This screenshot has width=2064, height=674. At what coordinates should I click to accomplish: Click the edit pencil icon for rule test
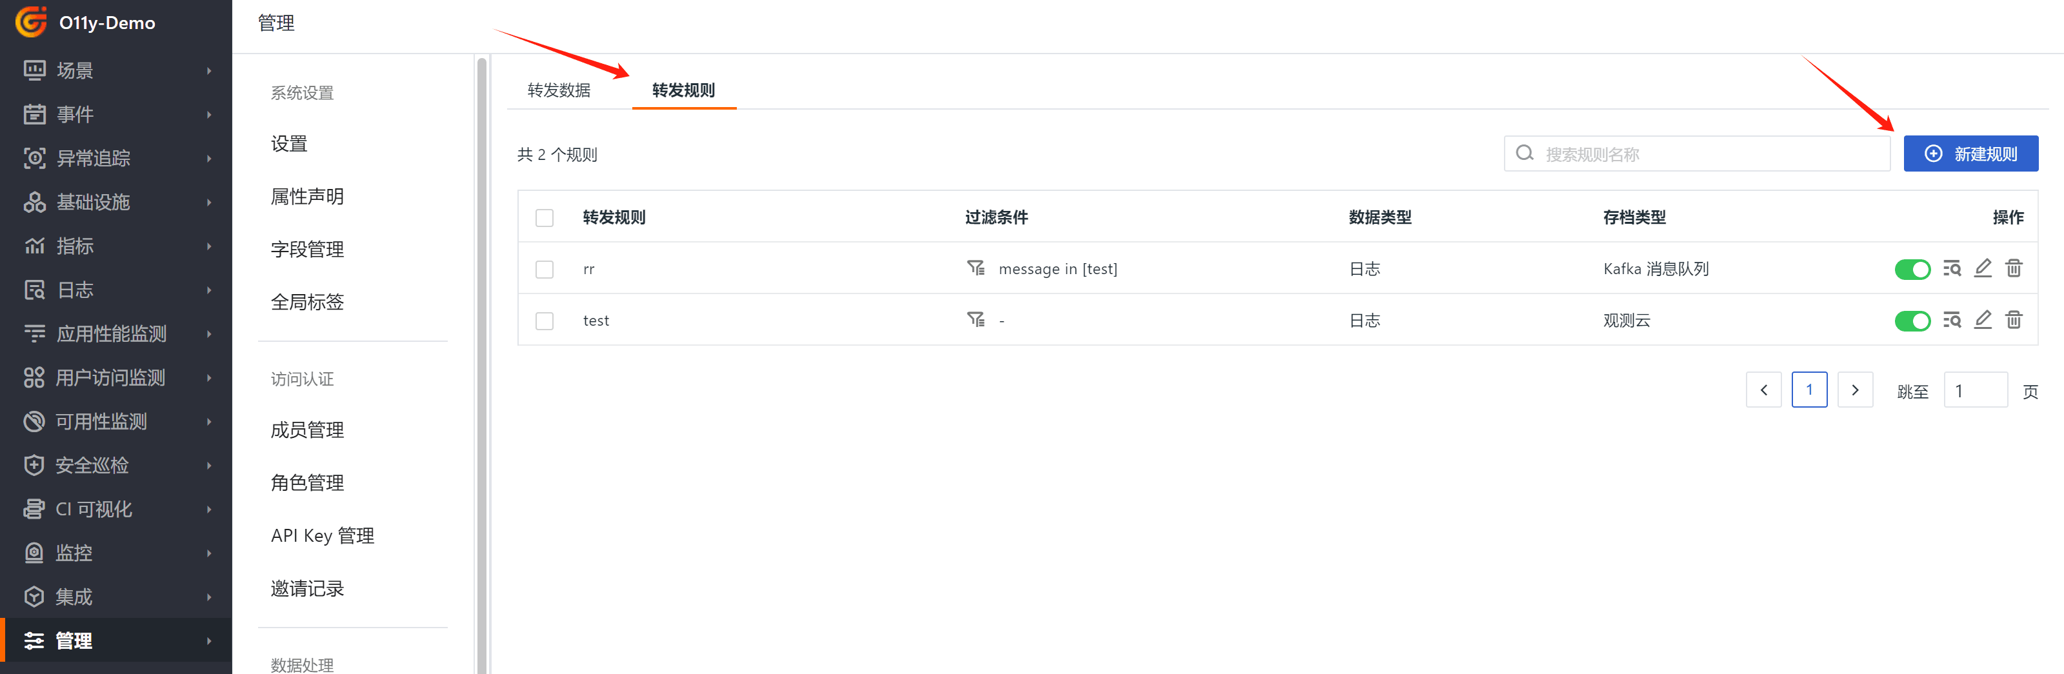[x=1982, y=321]
